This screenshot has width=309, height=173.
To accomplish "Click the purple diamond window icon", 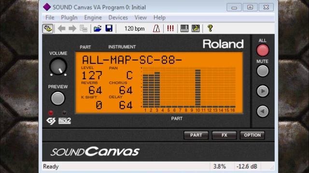I will pos(47,7).
